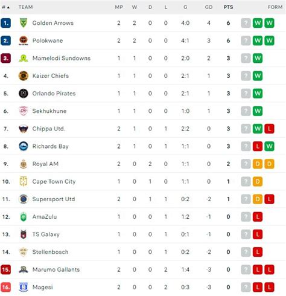Screen dimensions: 286x296
Task: Select the Richards Bay blue crest
Action: click(x=24, y=146)
